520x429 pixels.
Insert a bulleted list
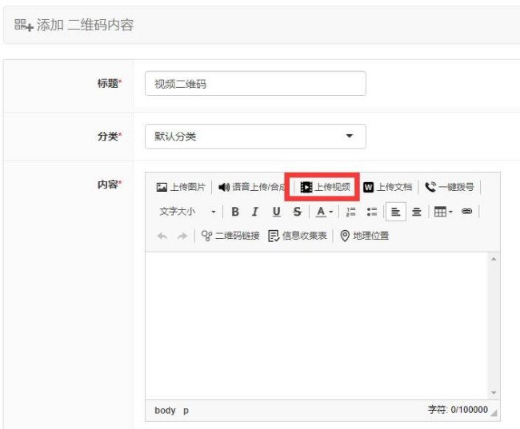pos(372,212)
